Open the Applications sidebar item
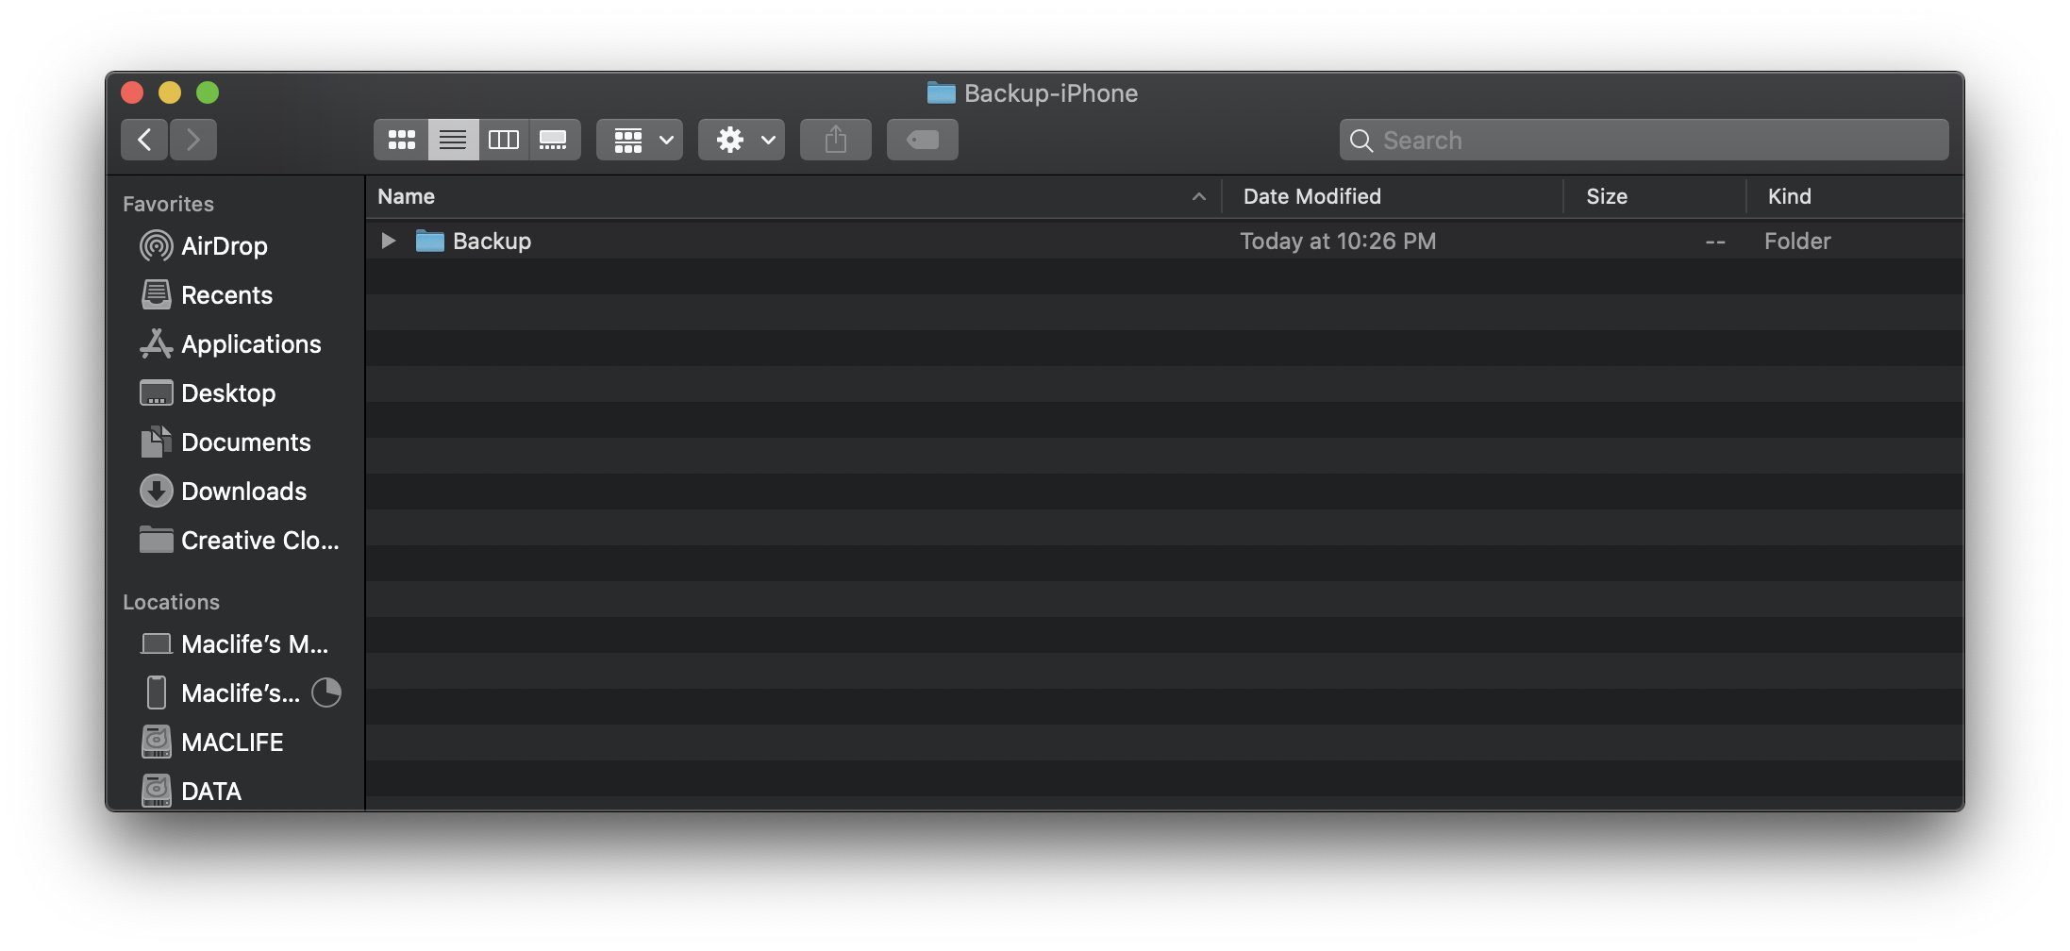This screenshot has width=2070, height=951. pos(251,343)
